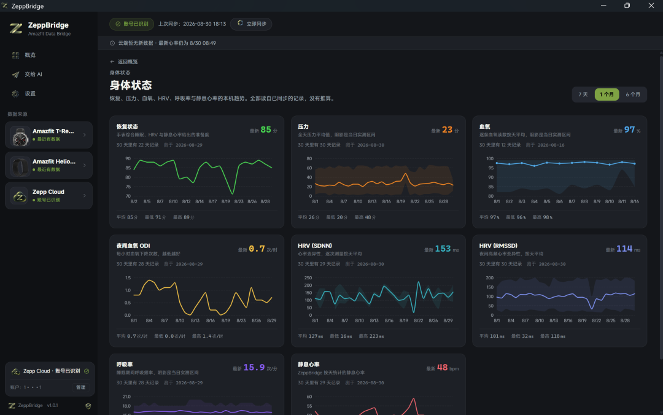Image resolution: width=663 pixels, height=415 pixels.
Task: Click the 数据来源 section label
Action: coord(17,114)
